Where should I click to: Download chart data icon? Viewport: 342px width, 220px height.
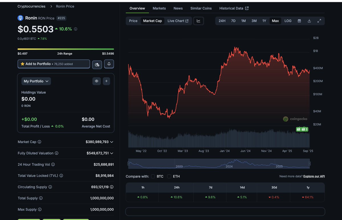point(309,21)
